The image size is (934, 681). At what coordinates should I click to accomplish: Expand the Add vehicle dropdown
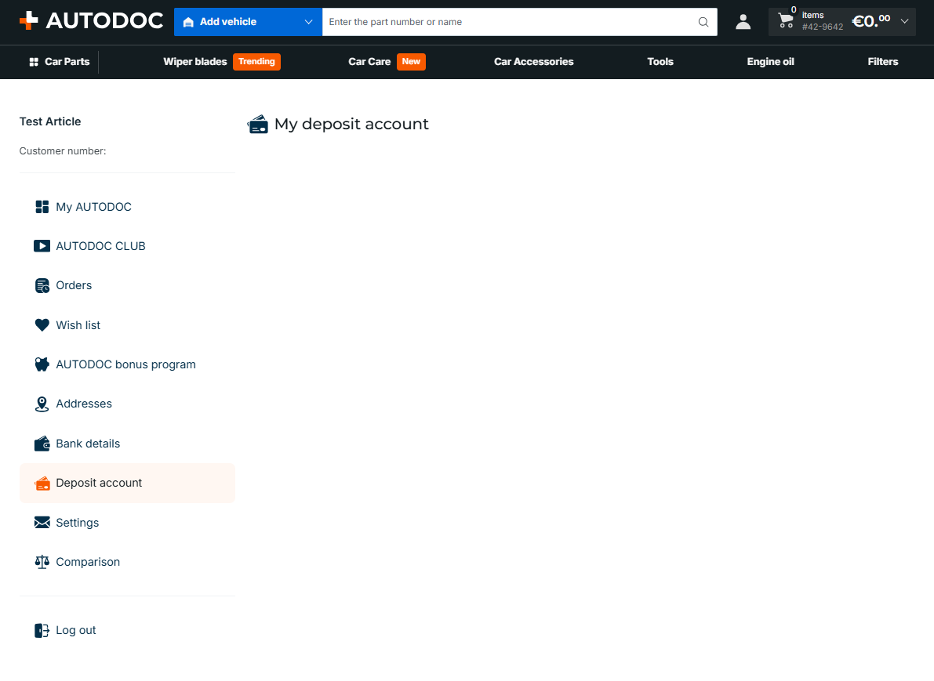point(248,22)
